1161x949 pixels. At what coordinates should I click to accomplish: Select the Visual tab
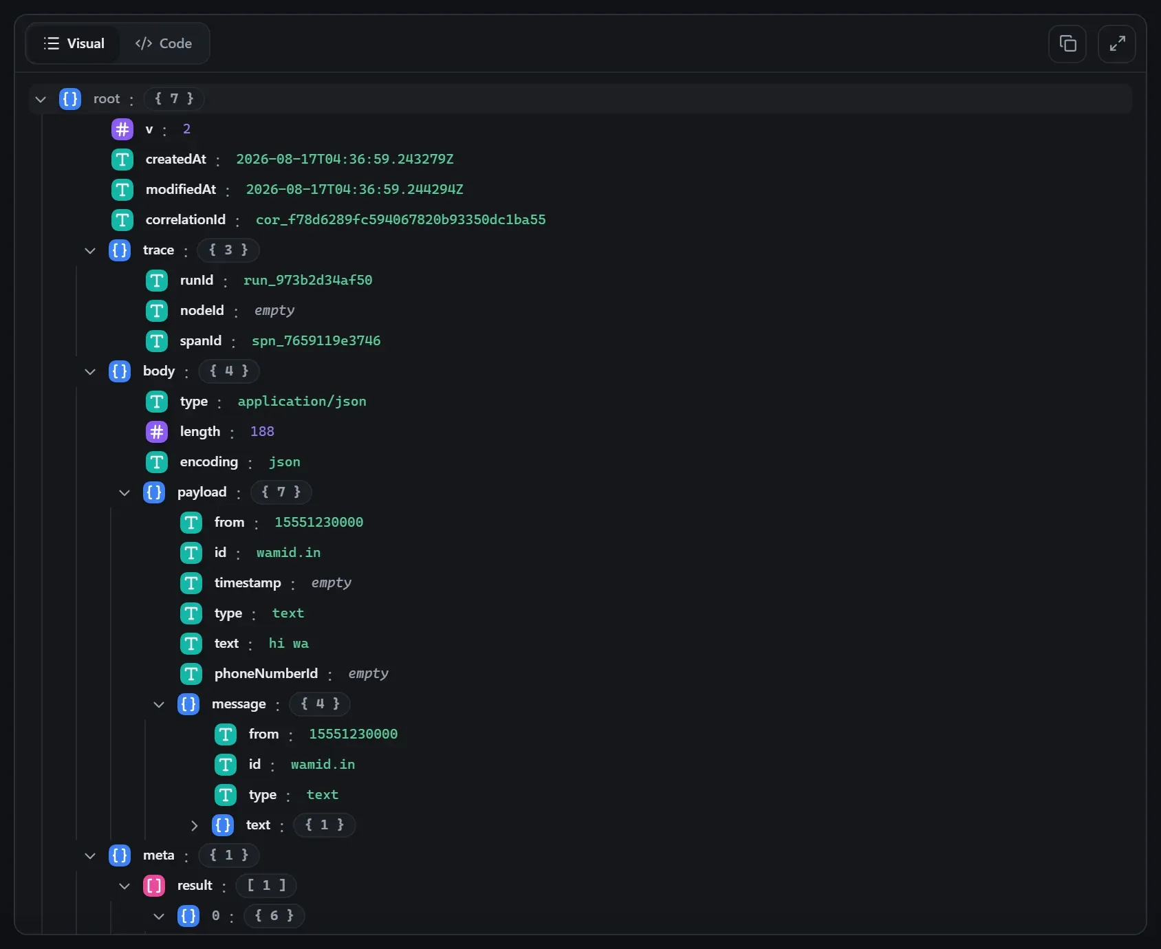(74, 43)
